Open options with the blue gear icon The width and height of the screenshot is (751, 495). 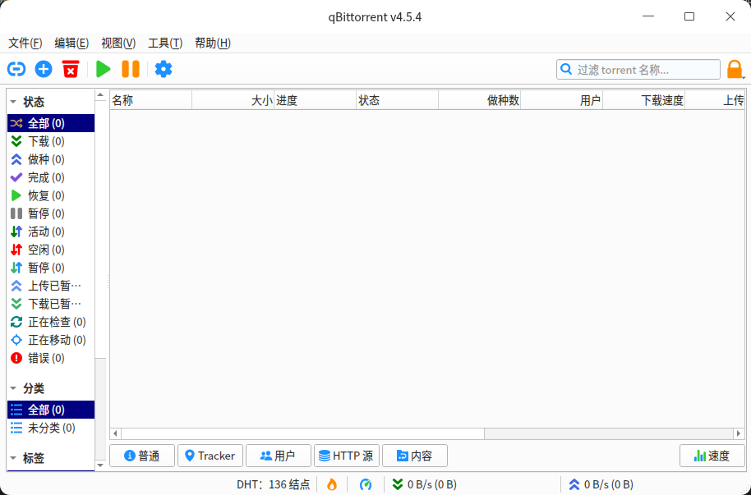(164, 70)
